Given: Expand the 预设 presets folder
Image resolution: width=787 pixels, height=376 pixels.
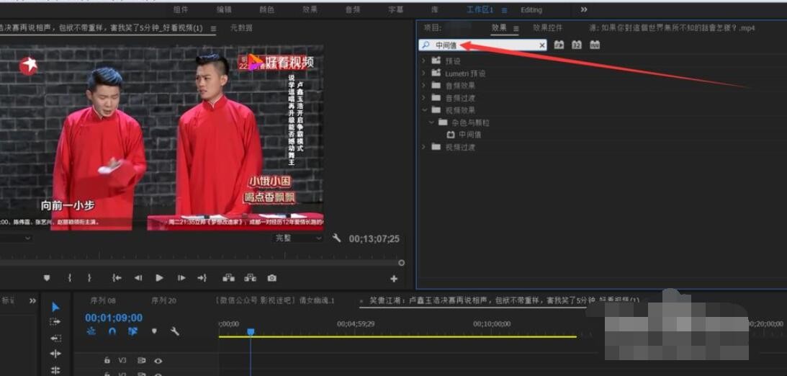Looking at the screenshot, I should click(423, 61).
